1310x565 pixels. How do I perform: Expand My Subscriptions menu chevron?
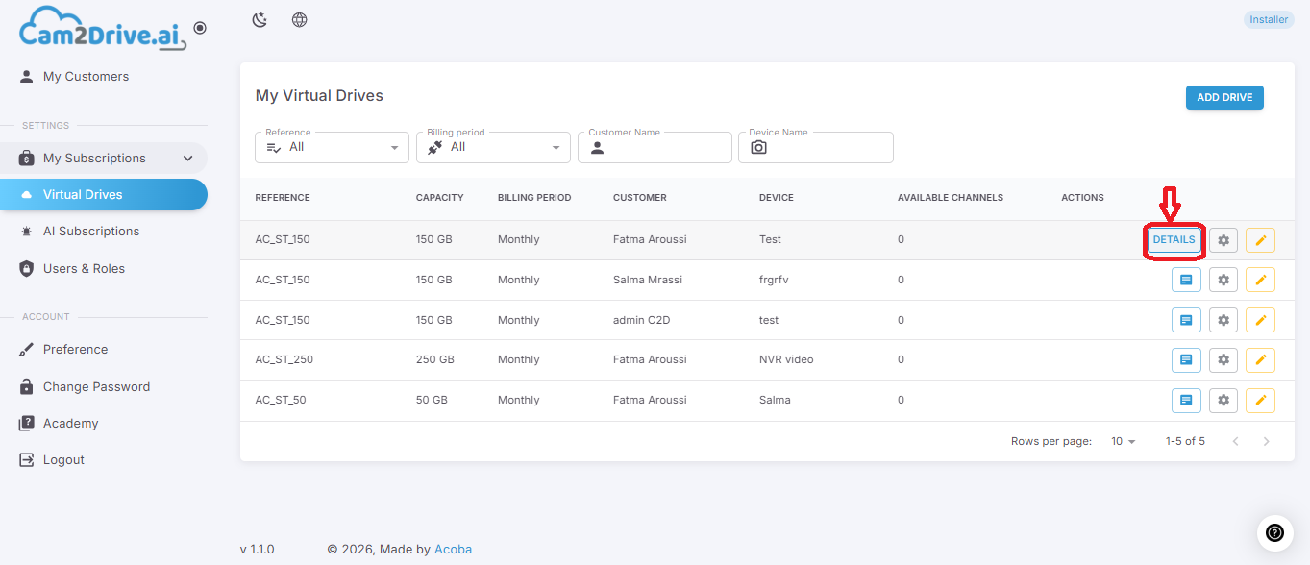point(188,159)
